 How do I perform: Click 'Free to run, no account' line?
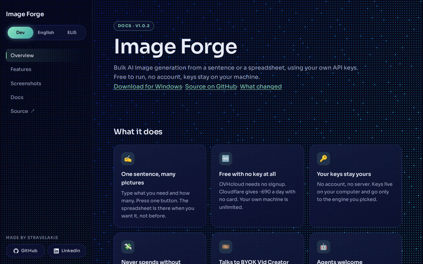click(x=187, y=77)
